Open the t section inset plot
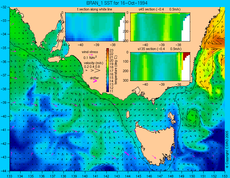 point(95,27)
